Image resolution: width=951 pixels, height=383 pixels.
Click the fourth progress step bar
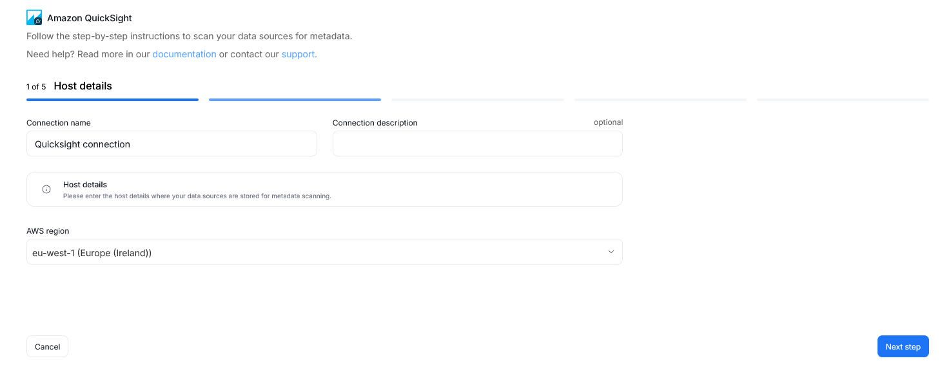[660, 100]
